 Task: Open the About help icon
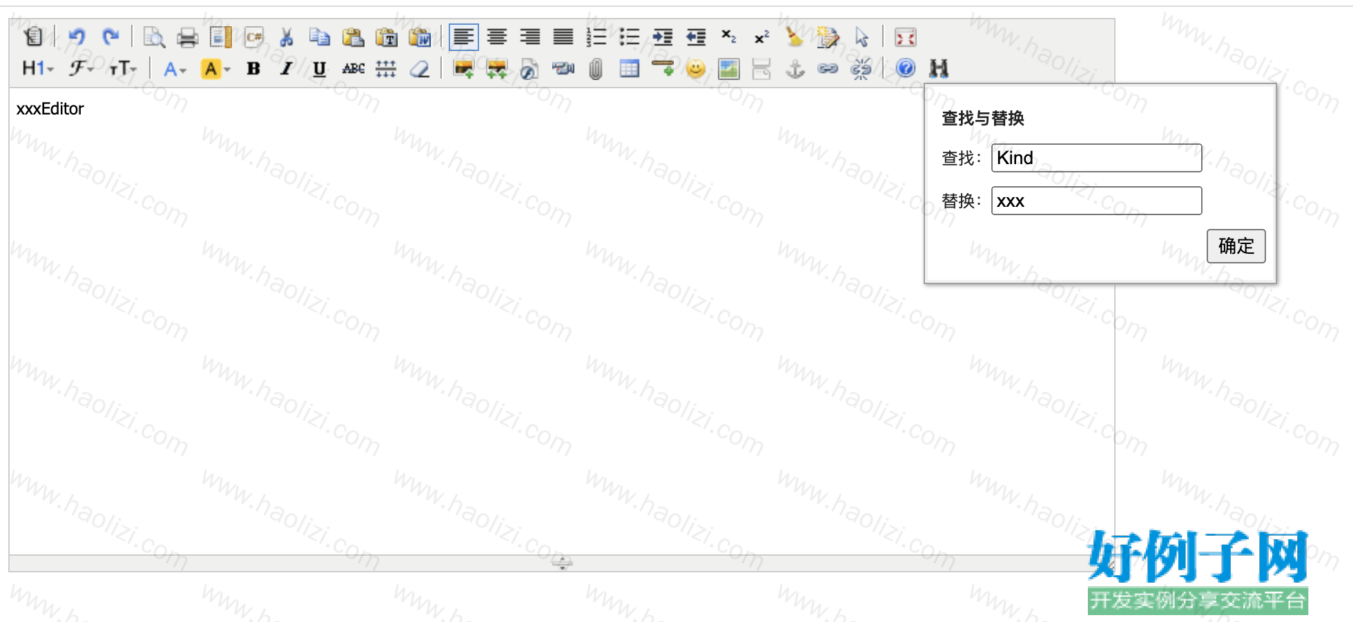click(905, 68)
